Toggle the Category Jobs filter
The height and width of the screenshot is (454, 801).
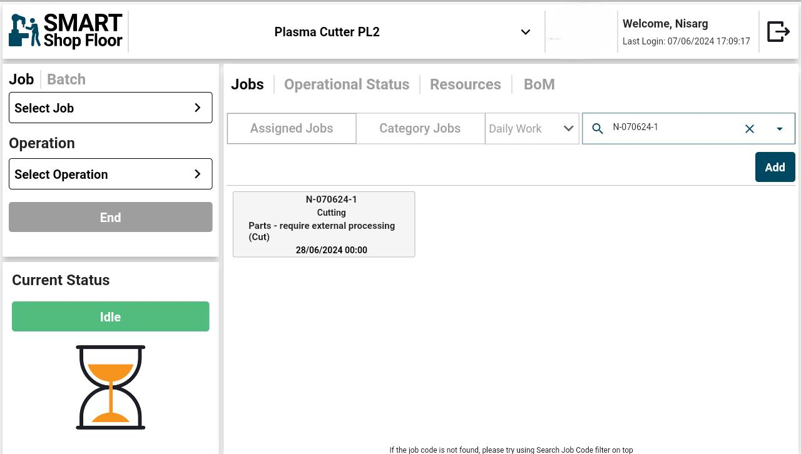[420, 129]
